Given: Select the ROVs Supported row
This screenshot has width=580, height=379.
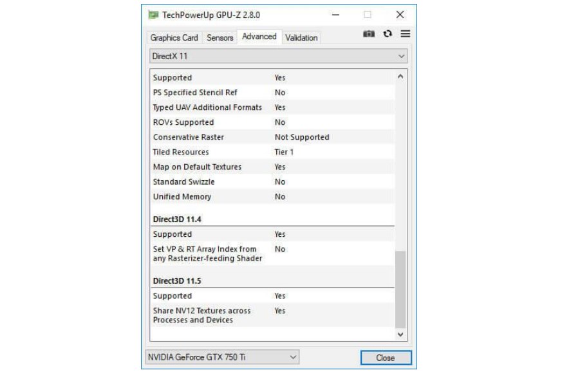Looking at the screenshot, I should (273, 122).
